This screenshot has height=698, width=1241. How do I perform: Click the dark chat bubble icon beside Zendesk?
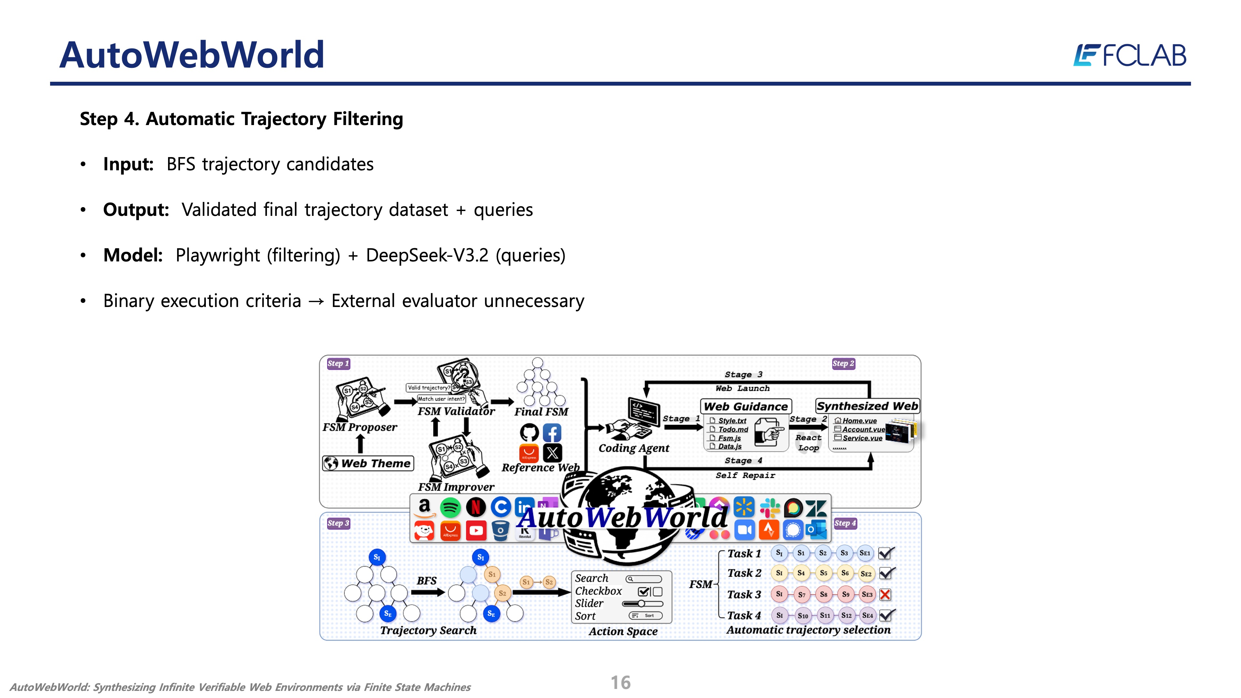coord(793,507)
